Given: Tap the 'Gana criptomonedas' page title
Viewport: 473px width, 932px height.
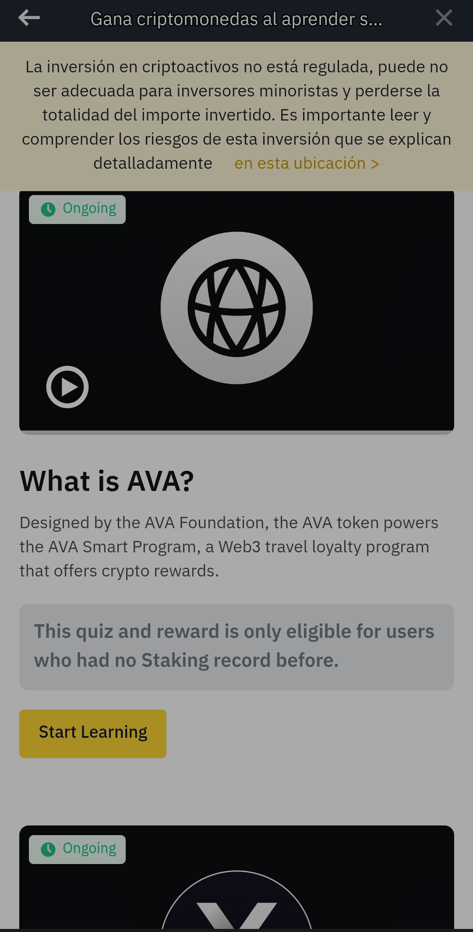Looking at the screenshot, I should point(236,19).
